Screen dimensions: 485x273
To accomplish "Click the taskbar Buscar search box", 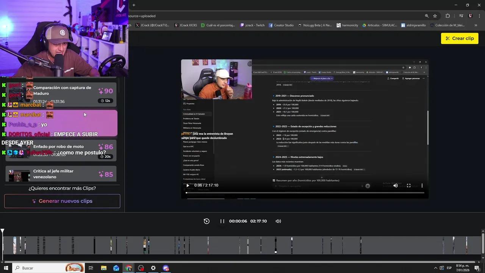I will [x=48, y=268].
